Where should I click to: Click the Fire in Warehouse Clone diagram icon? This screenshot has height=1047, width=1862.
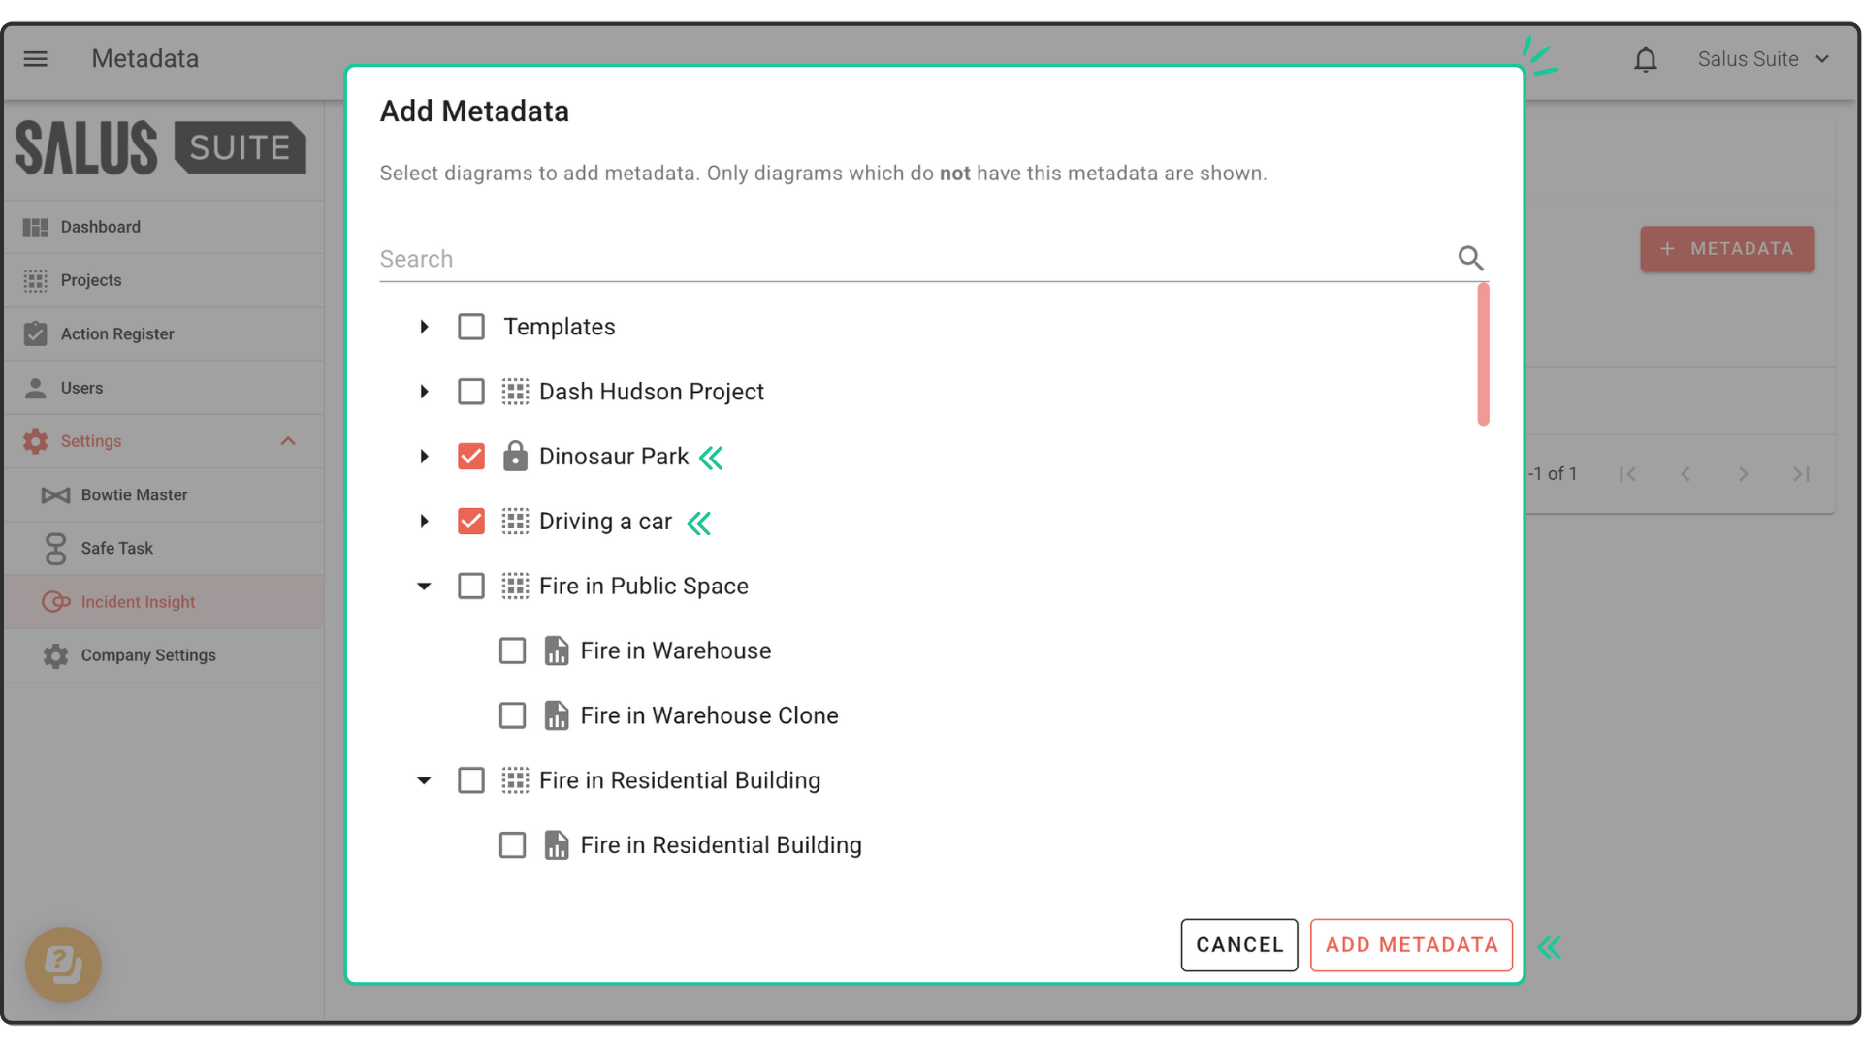(x=556, y=716)
